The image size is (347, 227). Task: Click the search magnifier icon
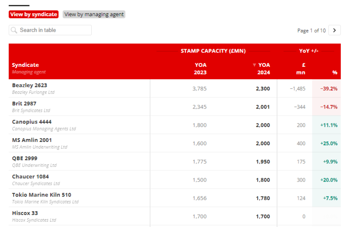click(x=14, y=30)
